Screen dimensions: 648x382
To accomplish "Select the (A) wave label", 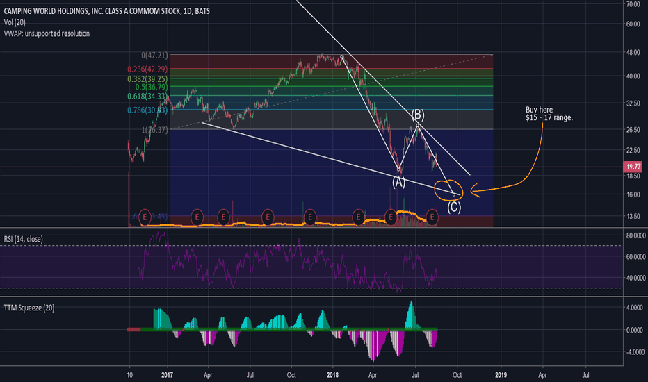I will (x=399, y=182).
